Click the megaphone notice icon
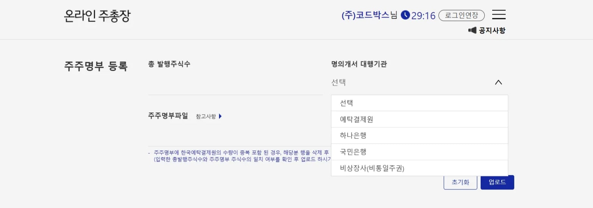The height and width of the screenshot is (208, 593). [472, 30]
